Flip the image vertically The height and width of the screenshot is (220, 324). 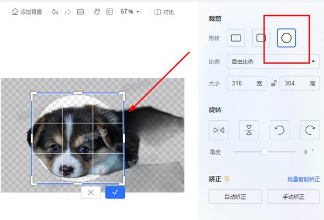click(249, 130)
